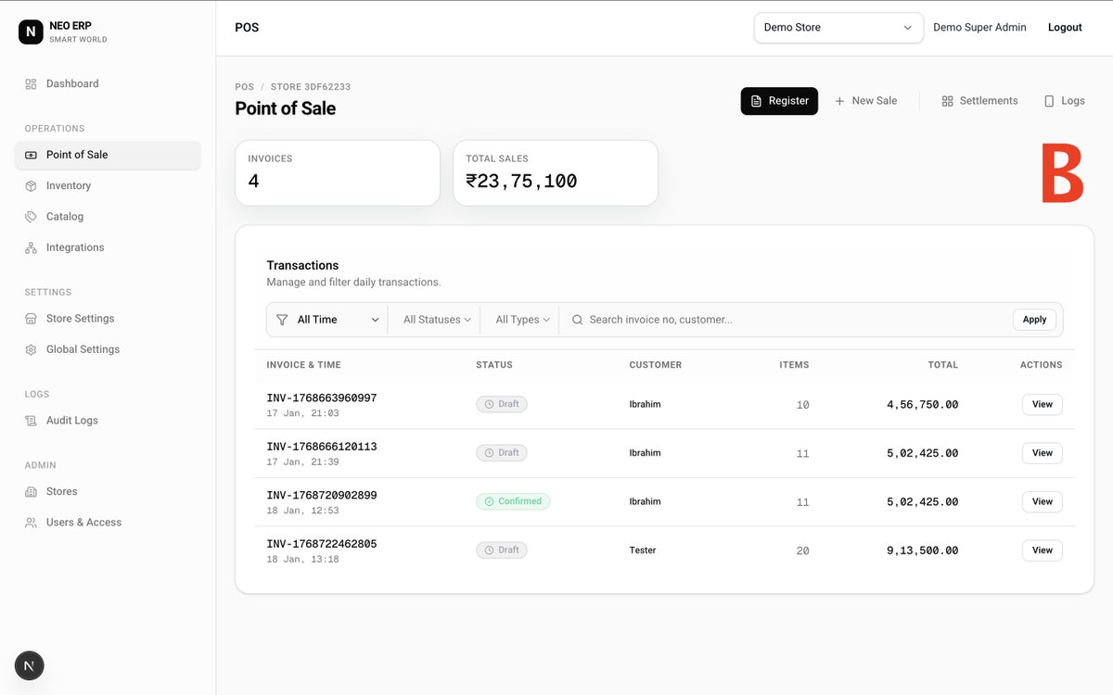Click Draft badge for invoice INV-1768663960997

point(502,404)
